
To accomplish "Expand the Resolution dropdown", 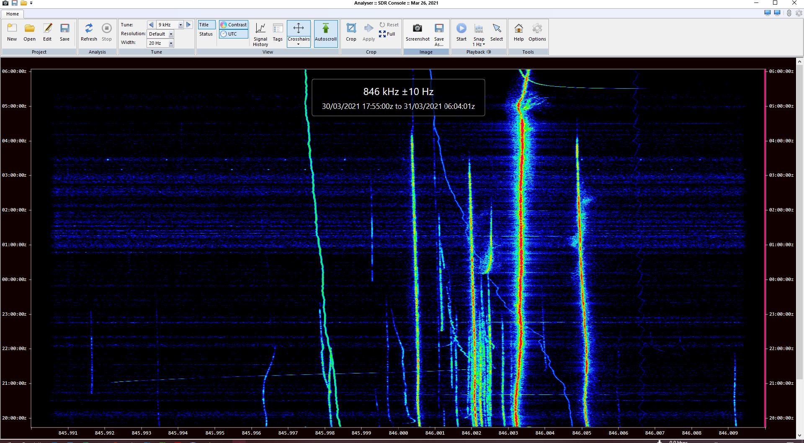I will (x=171, y=34).
